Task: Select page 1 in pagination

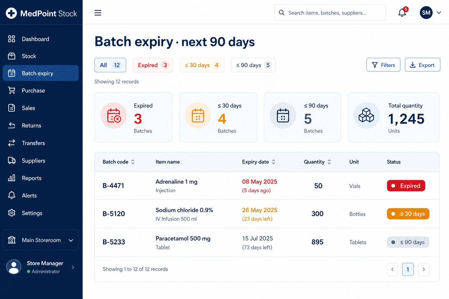Action: tap(408, 269)
